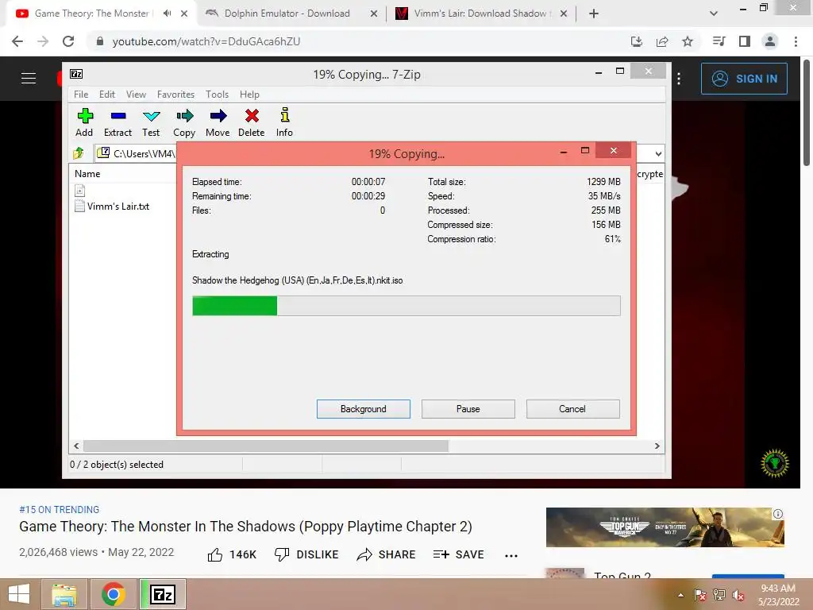This screenshot has width=813, height=610.
Task: Go up one folder level in 7-Zip
Action: tap(79, 153)
